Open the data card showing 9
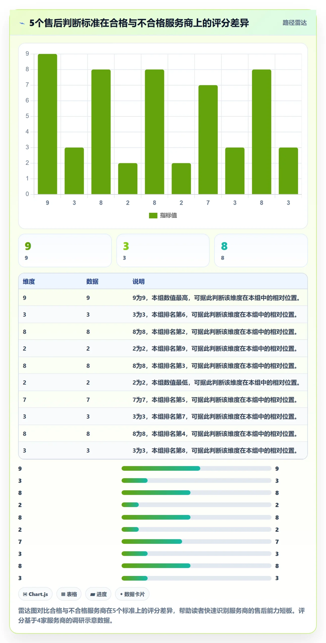Viewport: 326px width, 643px height. pyautogui.click(x=65, y=250)
